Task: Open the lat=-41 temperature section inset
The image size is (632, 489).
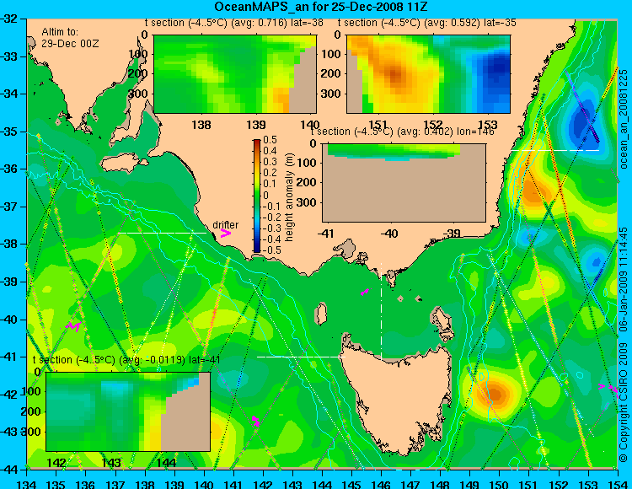Action: pyautogui.click(x=128, y=411)
